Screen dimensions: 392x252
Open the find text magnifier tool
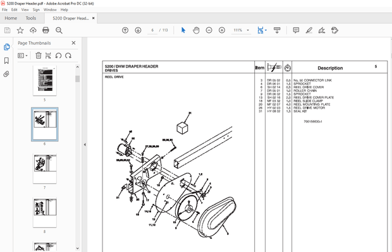(59, 30)
